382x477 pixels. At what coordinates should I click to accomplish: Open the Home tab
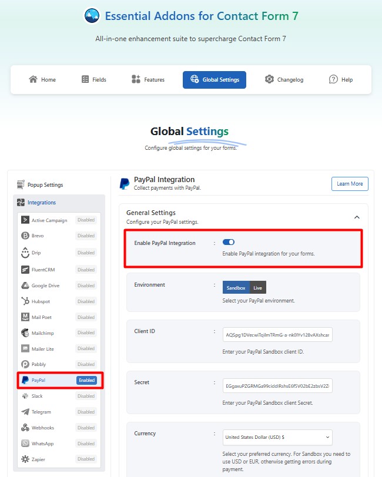42,79
